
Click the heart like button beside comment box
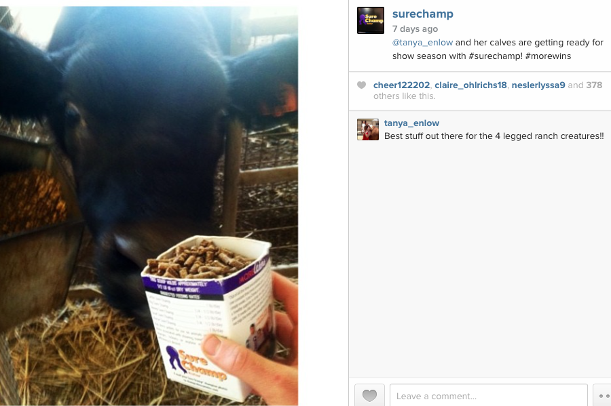pyautogui.click(x=369, y=396)
